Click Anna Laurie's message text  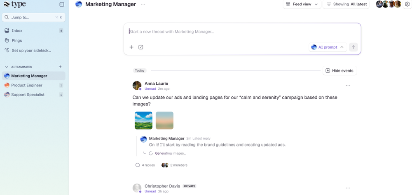[x=235, y=101]
